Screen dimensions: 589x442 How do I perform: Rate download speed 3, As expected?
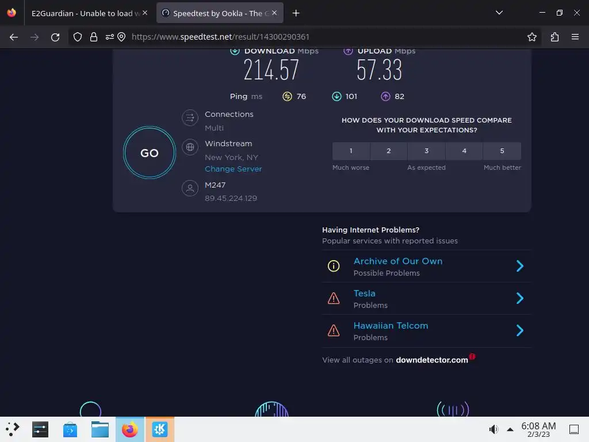point(426,151)
